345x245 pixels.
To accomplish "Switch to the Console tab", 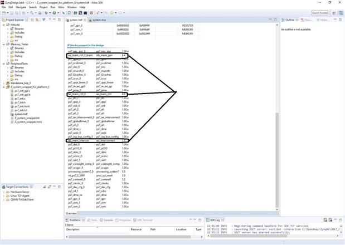I will 106,220.
